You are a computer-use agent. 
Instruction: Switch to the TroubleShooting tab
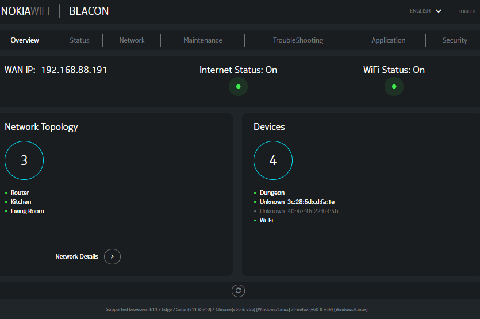pyautogui.click(x=298, y=40)
